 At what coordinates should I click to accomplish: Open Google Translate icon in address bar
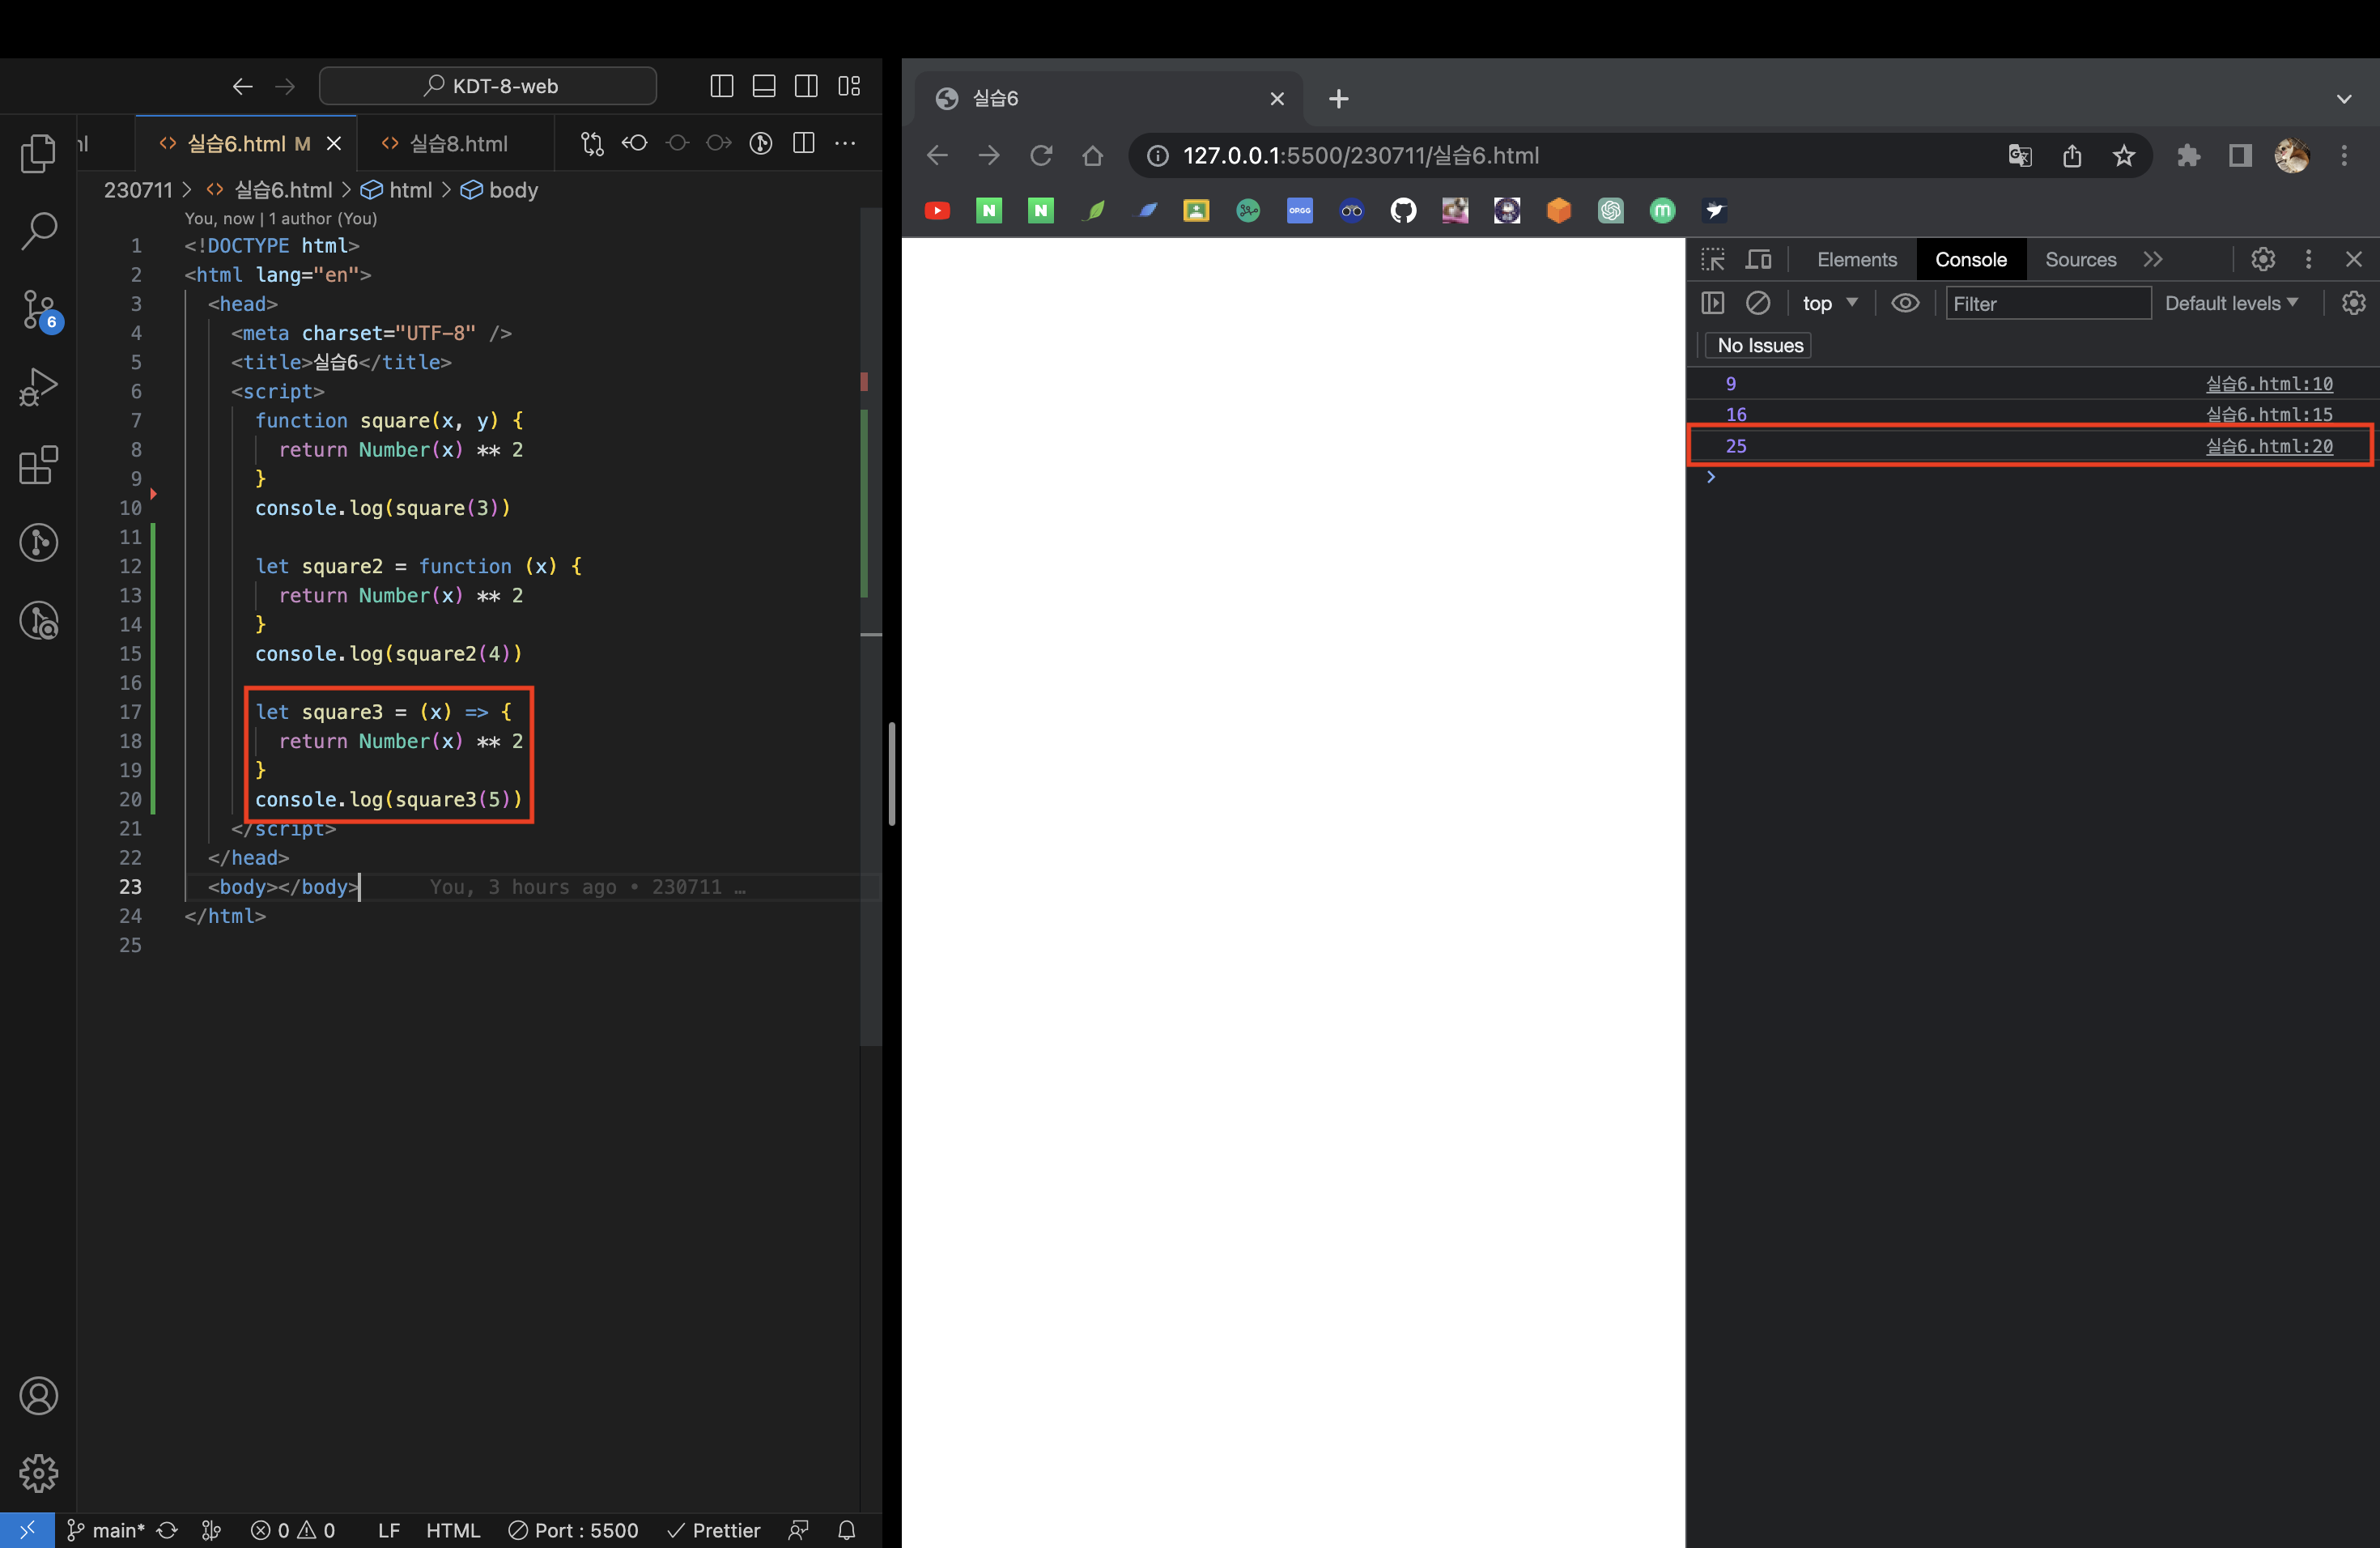2020,155
